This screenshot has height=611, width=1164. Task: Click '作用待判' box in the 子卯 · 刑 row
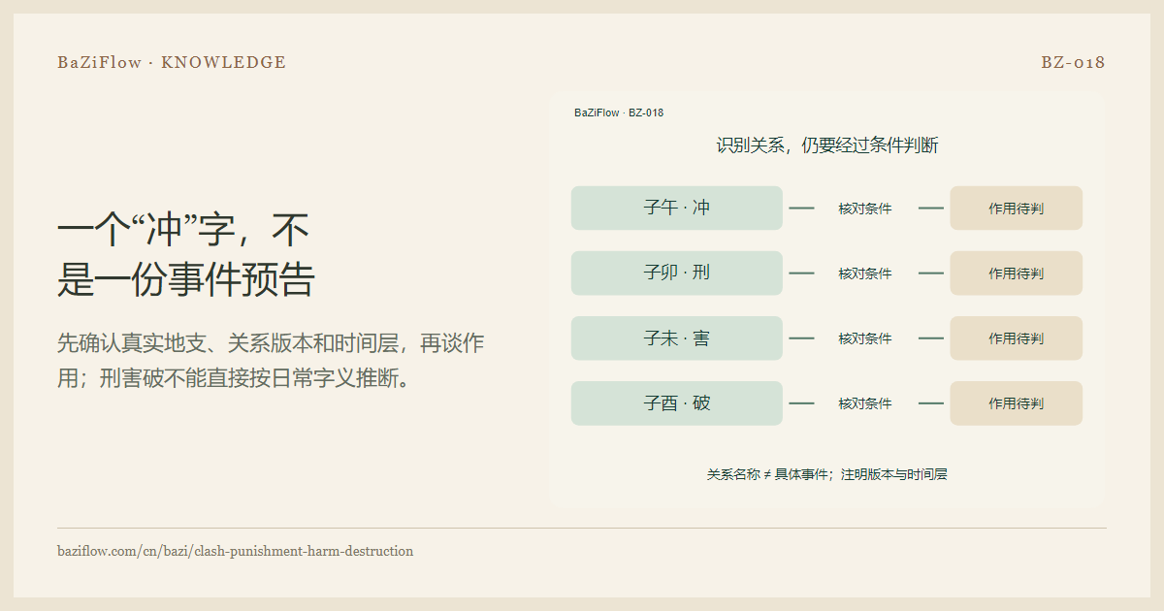pos(1016,273)
